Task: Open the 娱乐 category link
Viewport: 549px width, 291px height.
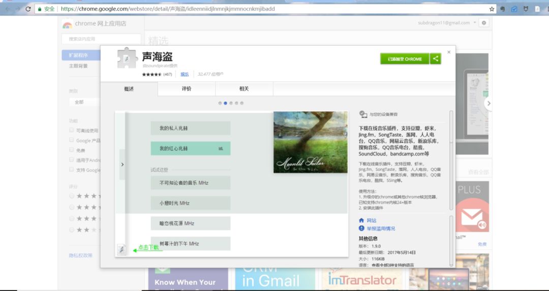Action: [185, 74]
